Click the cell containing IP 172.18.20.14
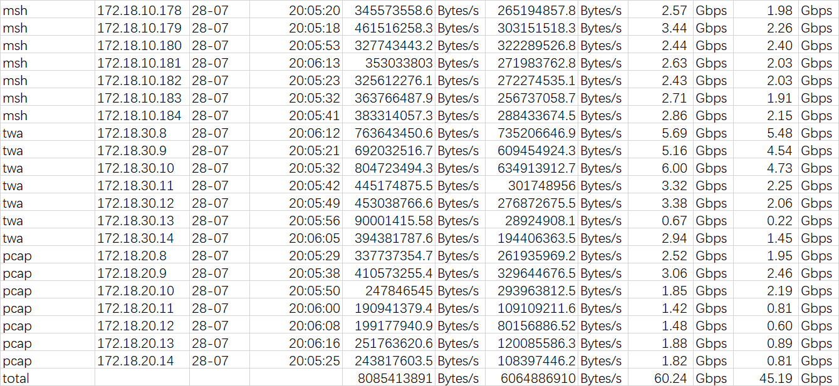Viewport: 839px width, 386px height. click(x=135, y=361)
